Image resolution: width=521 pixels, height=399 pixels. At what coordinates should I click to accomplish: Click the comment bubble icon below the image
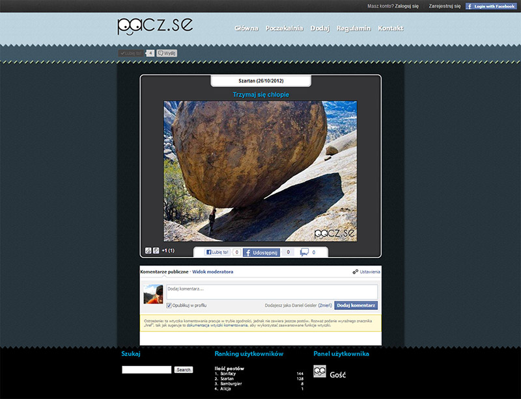point(304,252)
